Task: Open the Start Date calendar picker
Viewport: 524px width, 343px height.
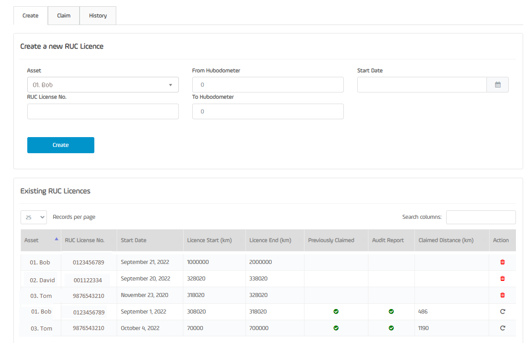Action: (x=498, y=85)
